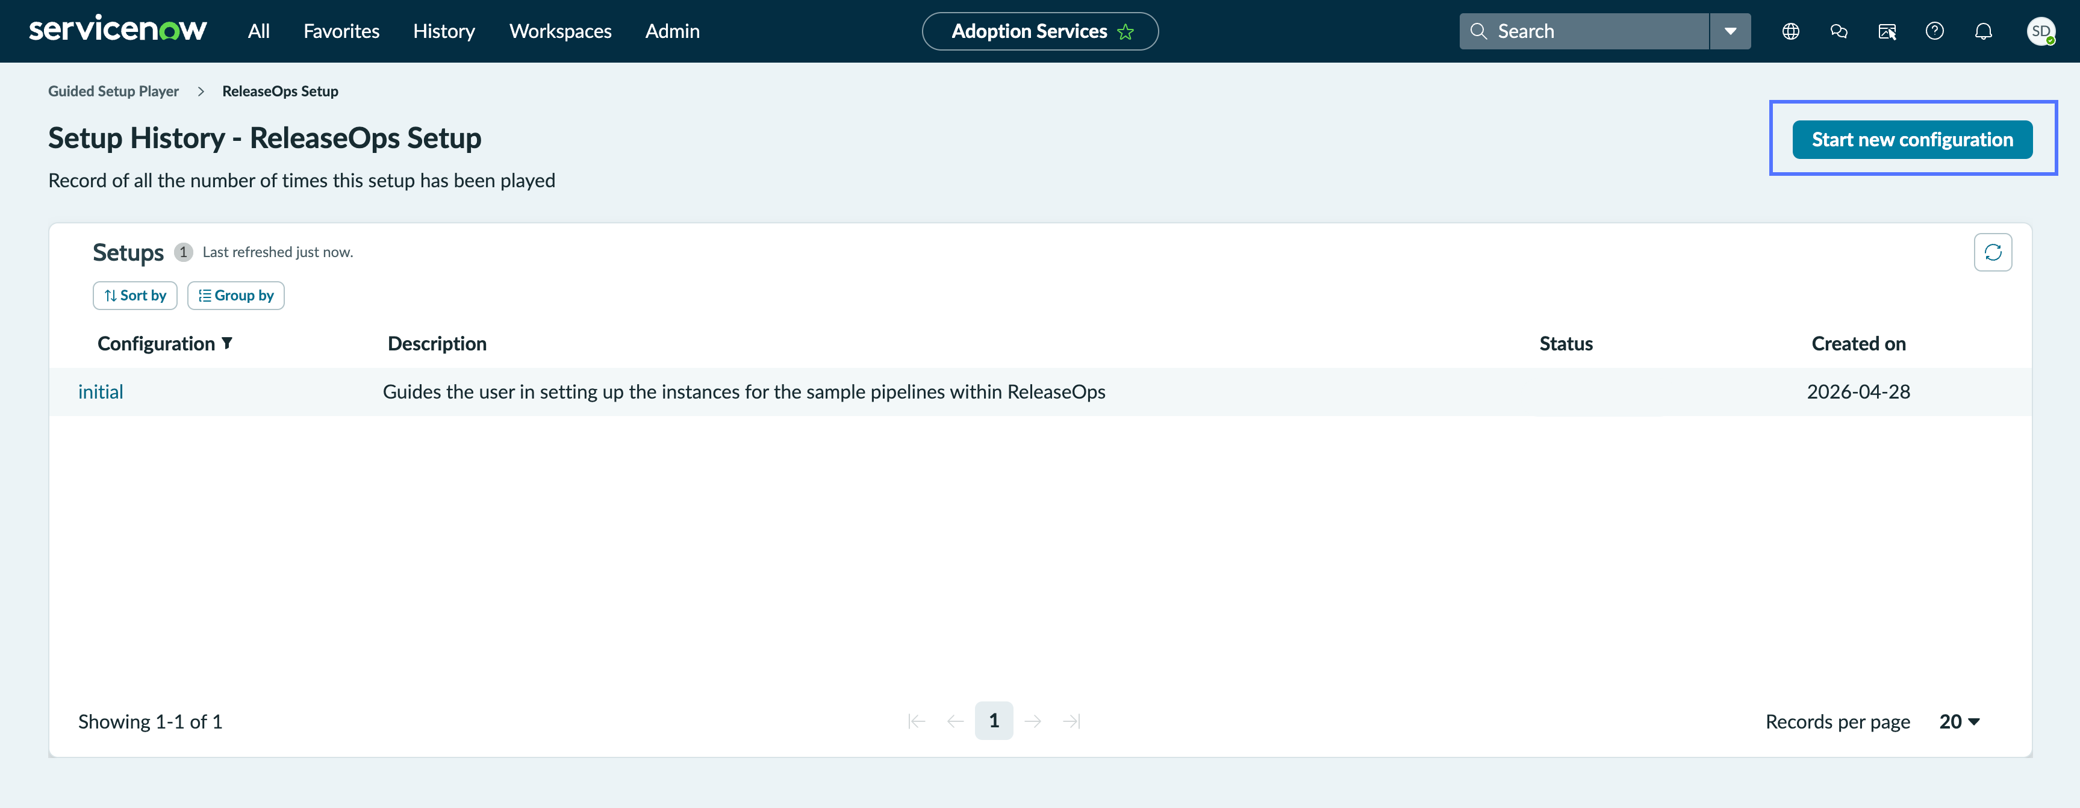The image size is (2080, 808).
Task: Click the Guides the user description cell
Action: [744, 393]
